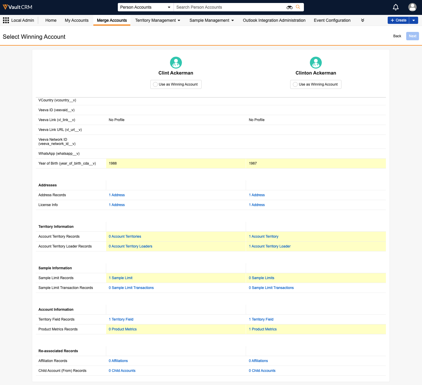
Task: Open the user profile avatar menu
Action: 412,7
